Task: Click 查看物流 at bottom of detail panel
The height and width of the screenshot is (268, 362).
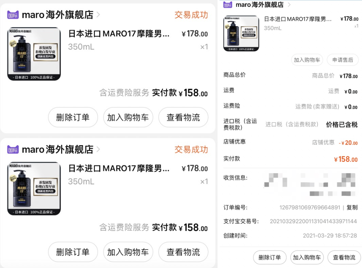Action: 344,257
